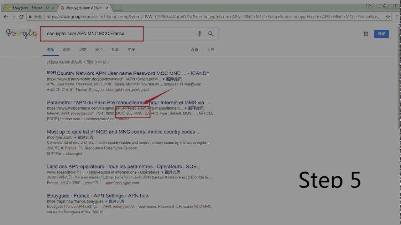The height and width of the screenshot is (225, 401).
Task: Switch to 图片 images results
Action: pos(99,49)
